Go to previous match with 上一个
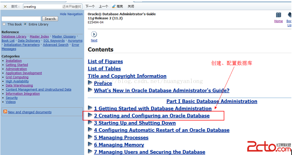The image size is (292, 155). coord(103,7)
